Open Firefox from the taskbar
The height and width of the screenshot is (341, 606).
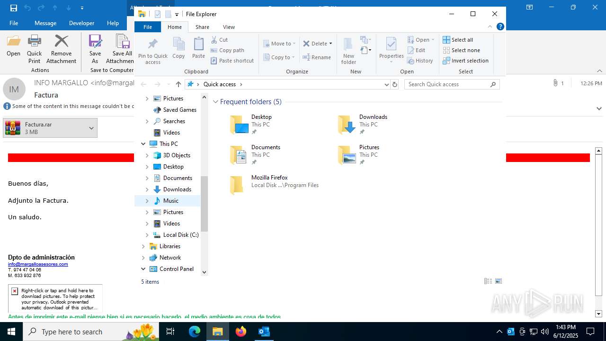click(x=241, y=332)
